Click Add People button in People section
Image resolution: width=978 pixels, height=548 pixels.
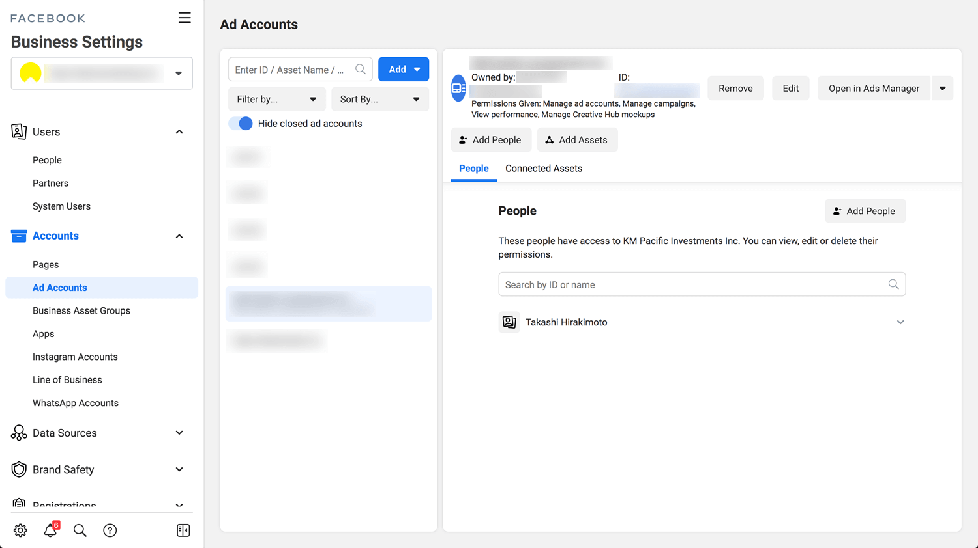pos(865,211)
